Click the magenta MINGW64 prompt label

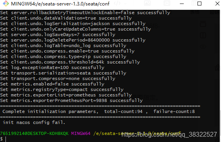(x=81, y=133)
